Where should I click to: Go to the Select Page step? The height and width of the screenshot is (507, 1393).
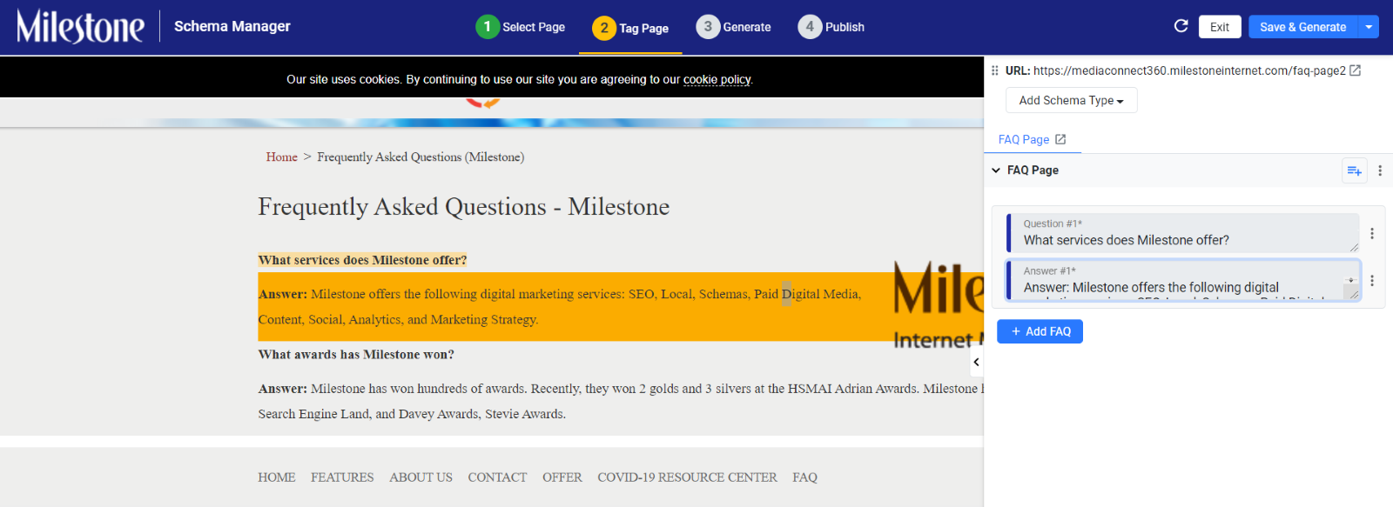[521, 27]
